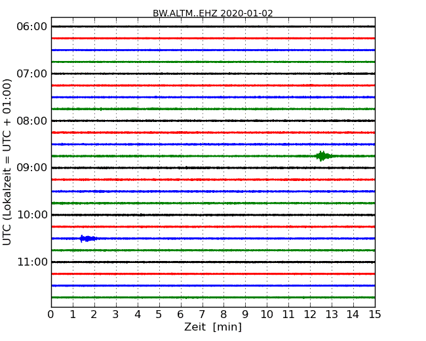The height and width of the screenshot is (341, 426).
Task: Click the blue seismic burst near minute 1.5
Action: [x=87, y=239]
